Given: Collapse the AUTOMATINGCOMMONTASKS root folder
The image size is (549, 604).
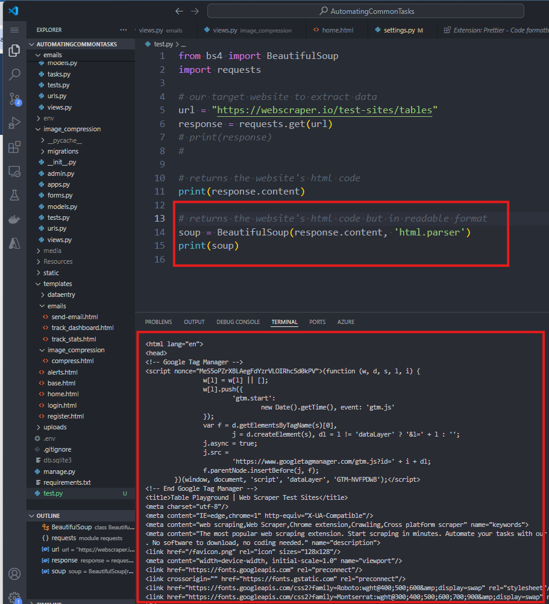Looking at the screenshot, I should pos(81,45).
